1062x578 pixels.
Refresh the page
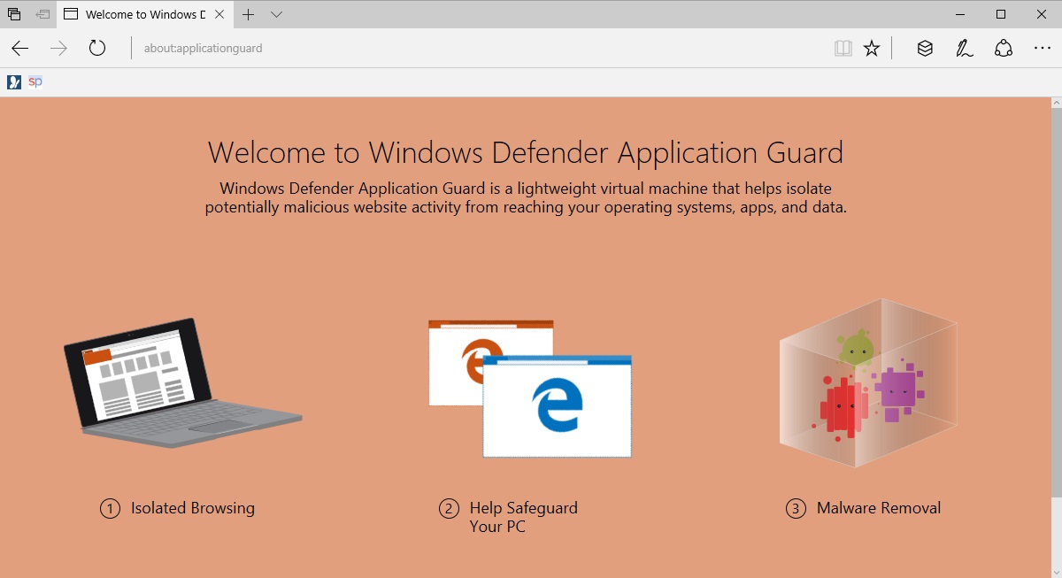[x=97, y=49]
